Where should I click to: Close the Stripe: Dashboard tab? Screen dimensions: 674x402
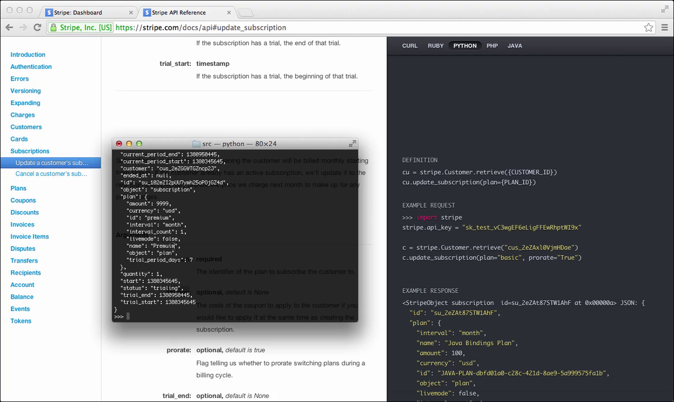click(x=132, y=12)
